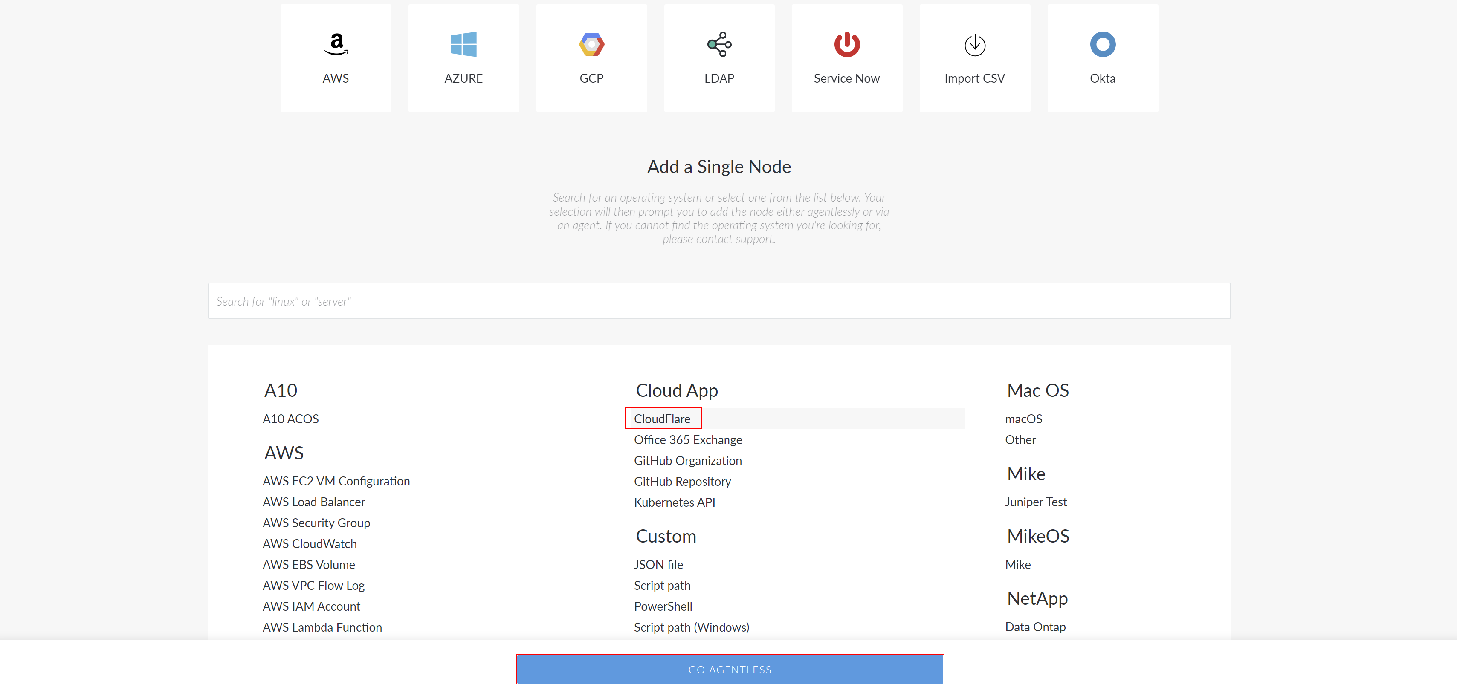1457x693 pixels.
Task: Select A10 ACOS node type
Action: coord(291,419)
